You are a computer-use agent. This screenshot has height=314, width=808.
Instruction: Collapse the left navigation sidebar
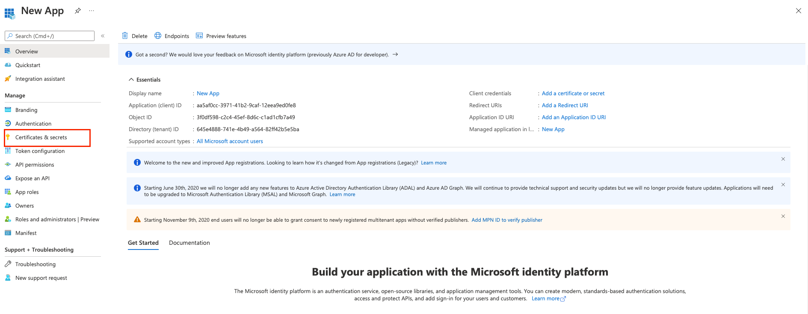click(103, 36)
